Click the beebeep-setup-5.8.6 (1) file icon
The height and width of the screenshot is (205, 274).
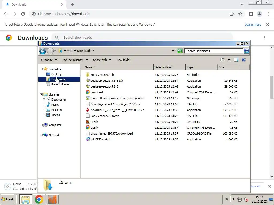(x=87, y=81)
